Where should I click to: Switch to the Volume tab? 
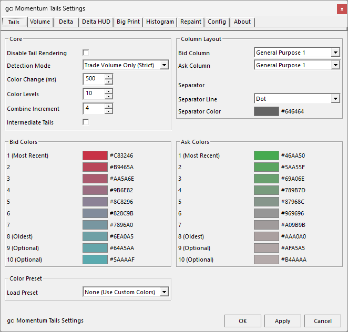point(40,22)
